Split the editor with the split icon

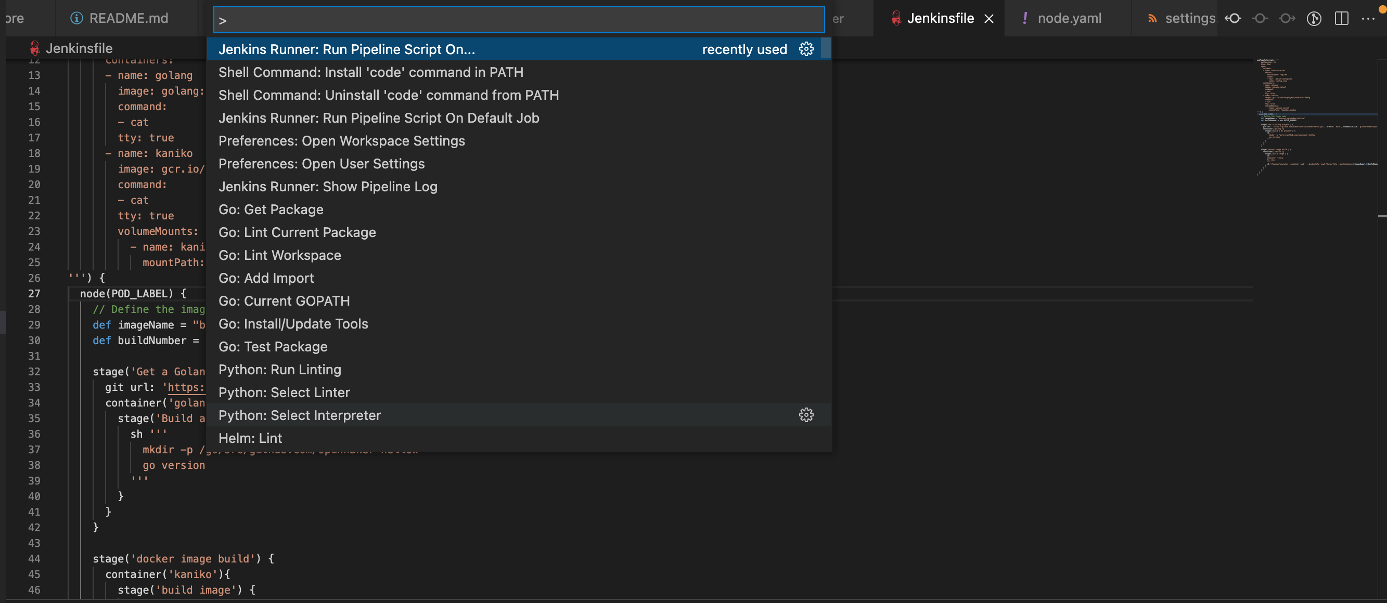pyautogui.click(x=1341, y=18)
